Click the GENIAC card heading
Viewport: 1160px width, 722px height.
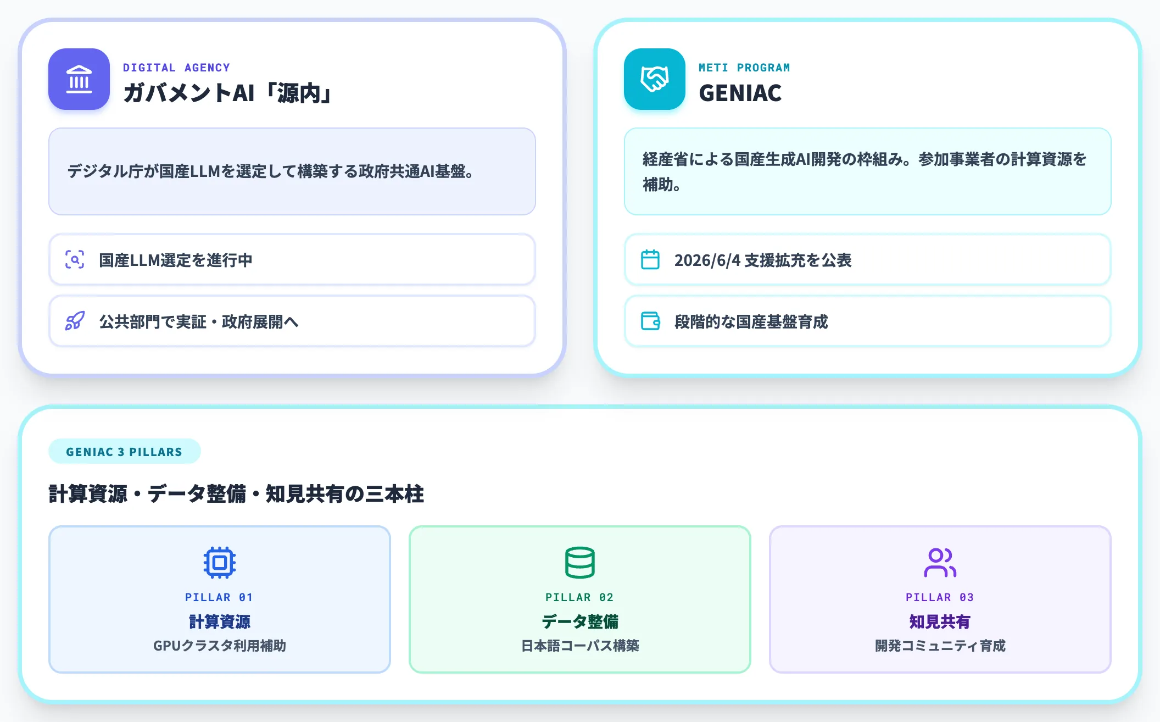[x=740, y=93]
